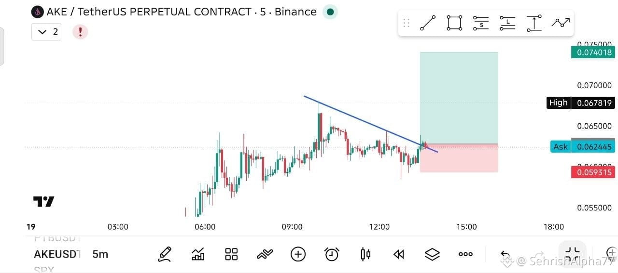
Task: Change the 5m timeframe interval
Action: point(100,254)
